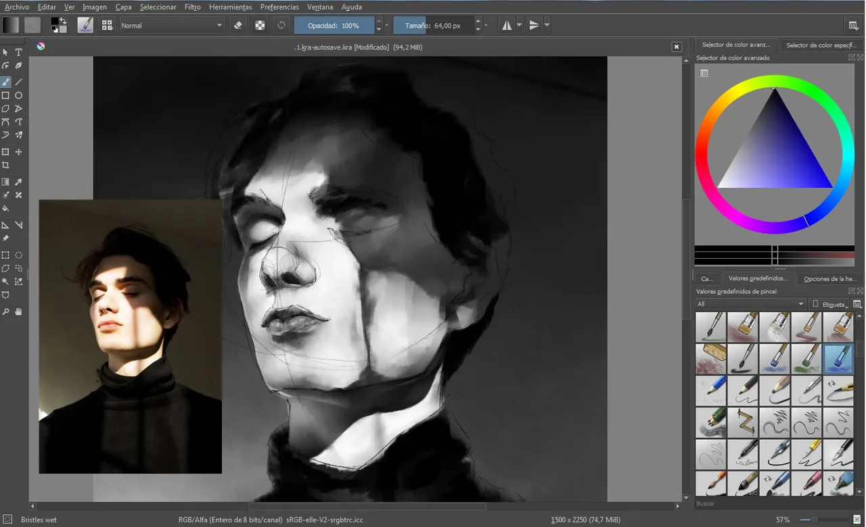
Task: Select the Pan hand tool
Action: pyautogui.click(x=19, y=311)
